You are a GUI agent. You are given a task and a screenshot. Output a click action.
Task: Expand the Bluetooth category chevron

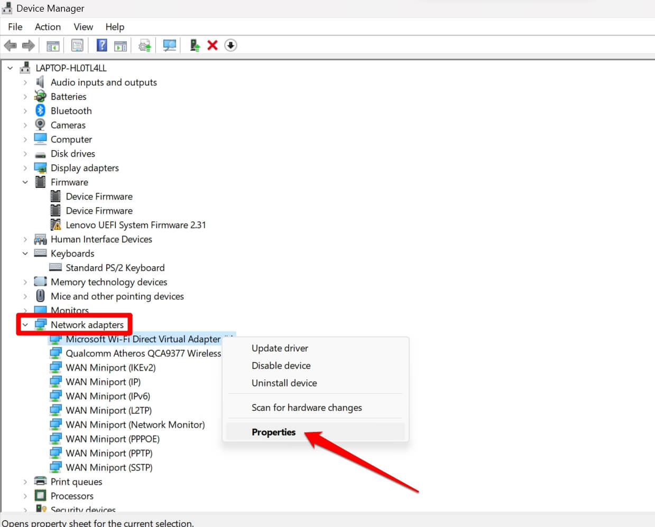[25, 111]
